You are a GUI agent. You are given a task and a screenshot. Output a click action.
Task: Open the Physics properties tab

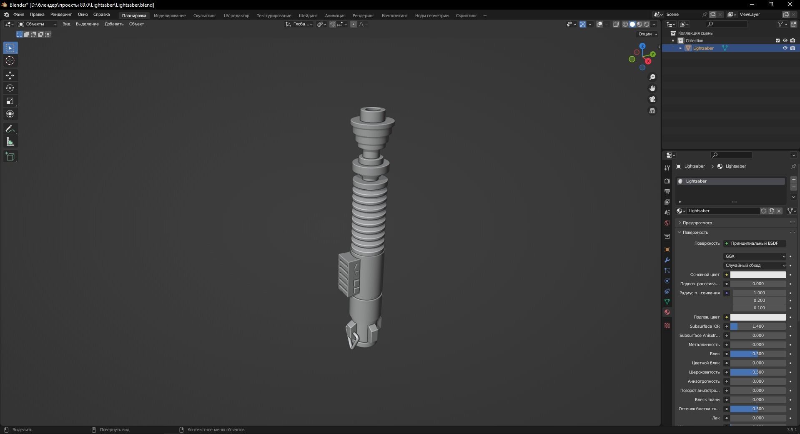[x=667, y=281]
